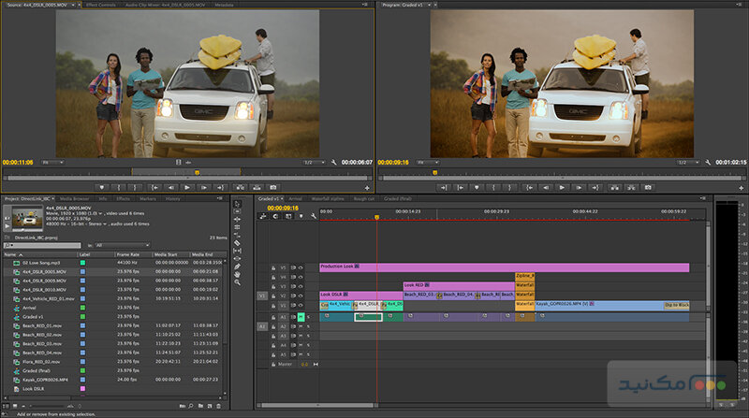Click the find magnifier in Project panel footer
Viewport: 749px width, 418px height.
click(191, 406)
